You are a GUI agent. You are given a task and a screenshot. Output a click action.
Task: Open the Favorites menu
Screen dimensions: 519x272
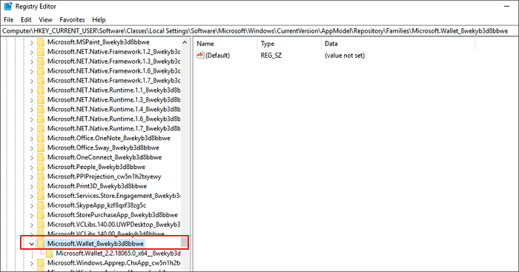(72, 20)
